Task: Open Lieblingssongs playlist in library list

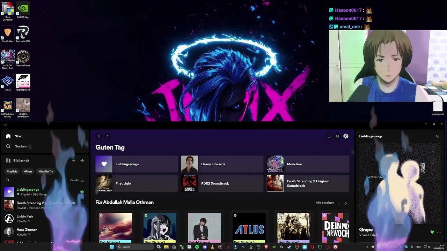Action: [44, 192]
